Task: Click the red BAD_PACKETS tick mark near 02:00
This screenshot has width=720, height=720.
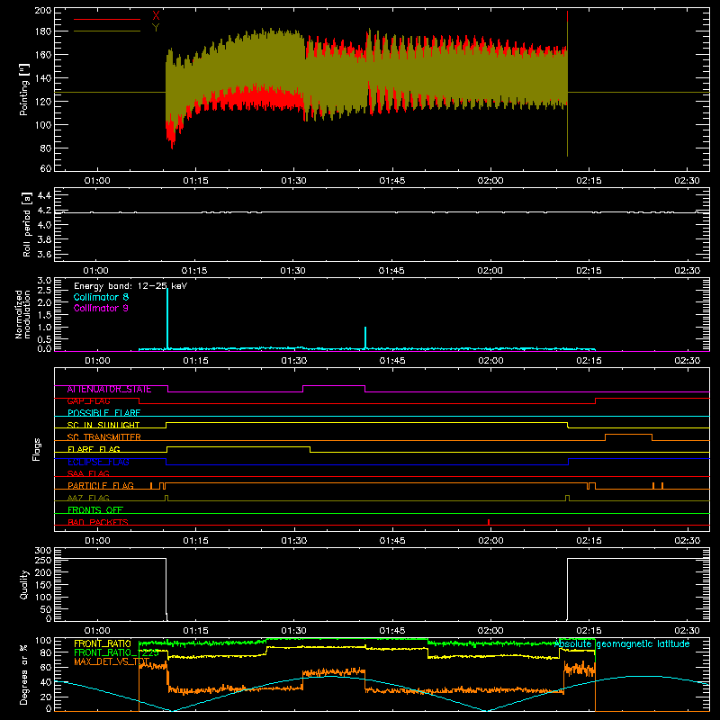Action: [489, 522]
